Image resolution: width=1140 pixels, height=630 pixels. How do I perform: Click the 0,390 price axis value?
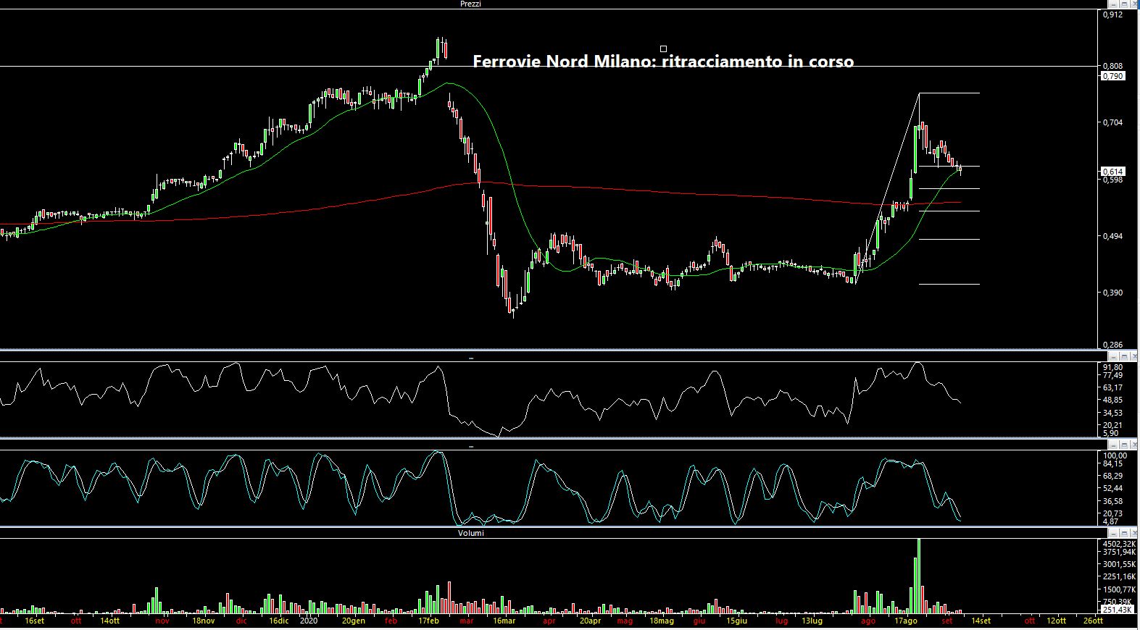coord(1112,293)
